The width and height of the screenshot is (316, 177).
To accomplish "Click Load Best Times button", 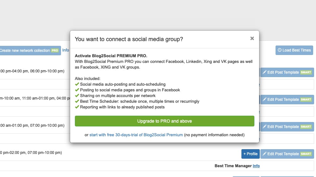I will 294,50.
